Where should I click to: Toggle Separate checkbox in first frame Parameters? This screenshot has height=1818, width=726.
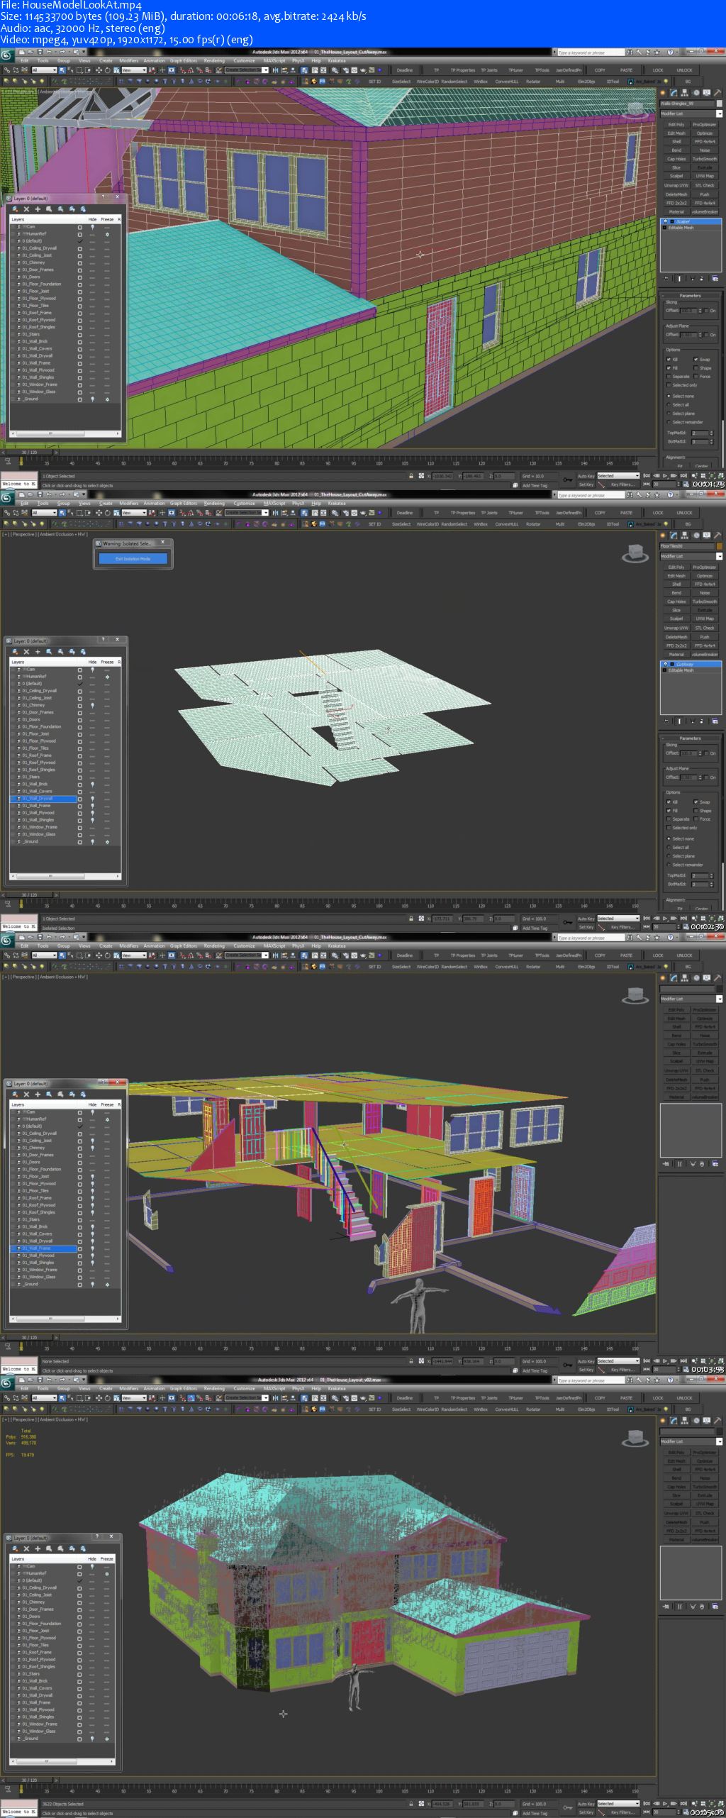669,376
